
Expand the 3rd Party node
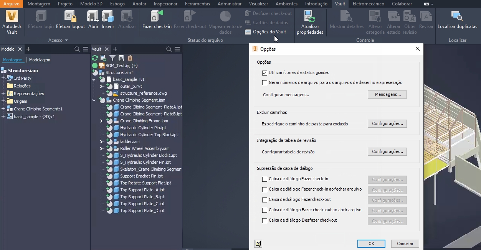pyautogui.click(x=3, y=78)
